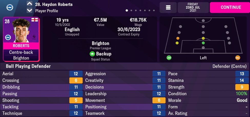The width and height of the screenshot is (250, 117).
Task: Click the orange right foot boot icon
Action: coord(238,58)
